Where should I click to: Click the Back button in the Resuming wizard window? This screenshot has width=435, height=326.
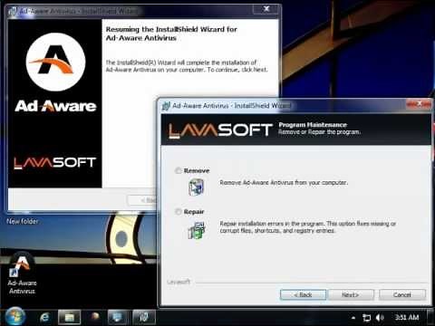(x=142, y=200)
